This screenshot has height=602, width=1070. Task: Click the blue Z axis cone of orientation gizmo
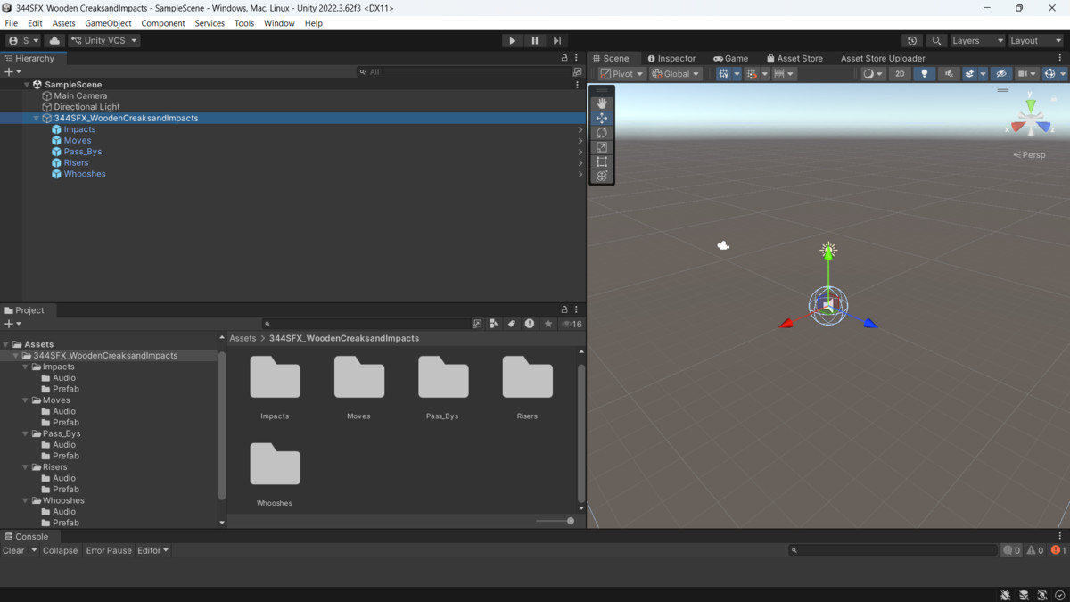(1044, 127)
